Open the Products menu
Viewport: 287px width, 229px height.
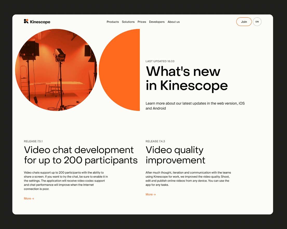[113, 22]
